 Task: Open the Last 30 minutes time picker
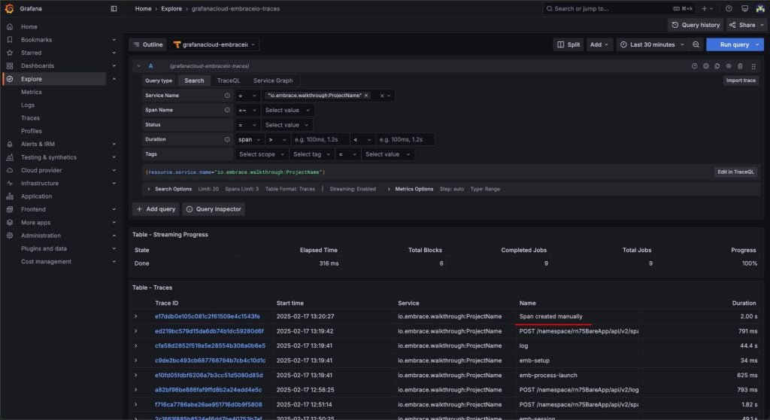pos(653,44)
